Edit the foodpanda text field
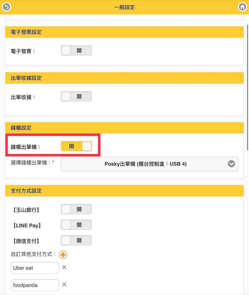The width and height of the screenshot is (249, 295). coord(35,285)
